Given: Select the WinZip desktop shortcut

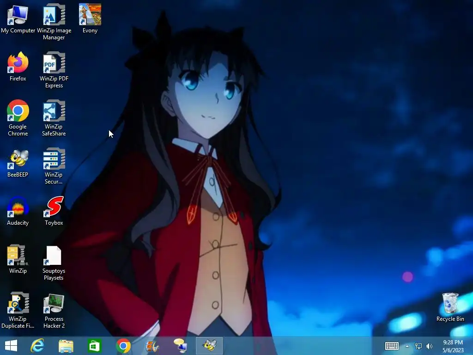Looking at the screenshot, I should [x=18, y=259].
